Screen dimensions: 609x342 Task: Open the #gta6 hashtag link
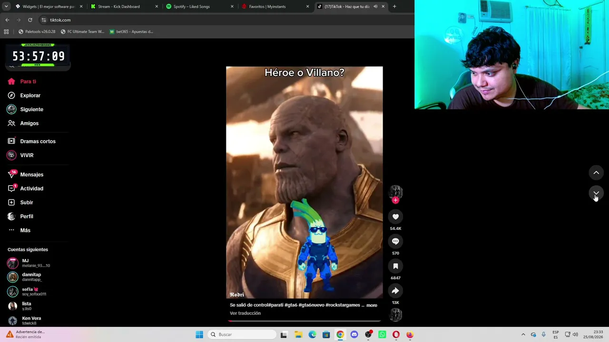(291, 305)
